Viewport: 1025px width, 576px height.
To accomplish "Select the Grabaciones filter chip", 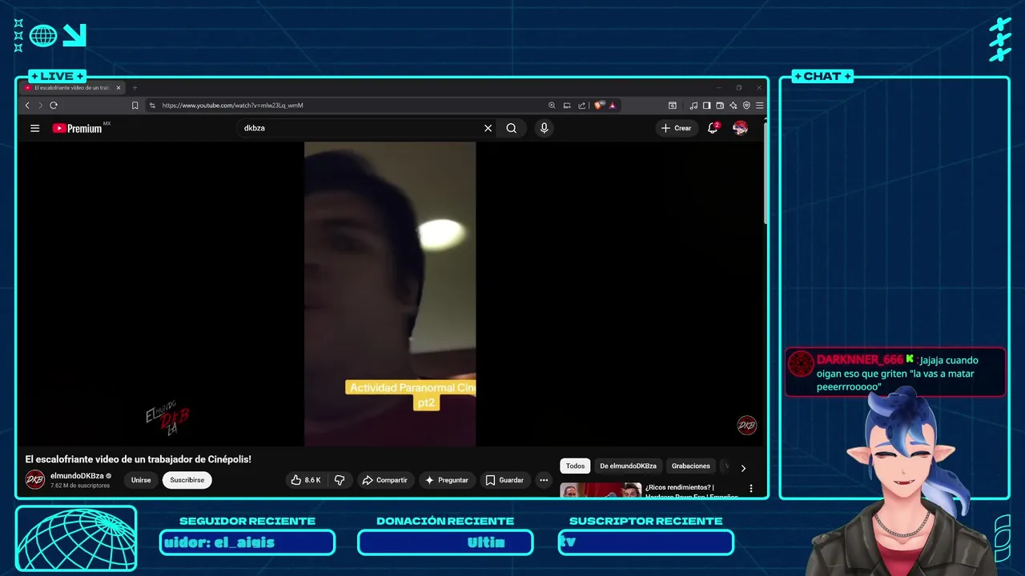I will [691, 466].
